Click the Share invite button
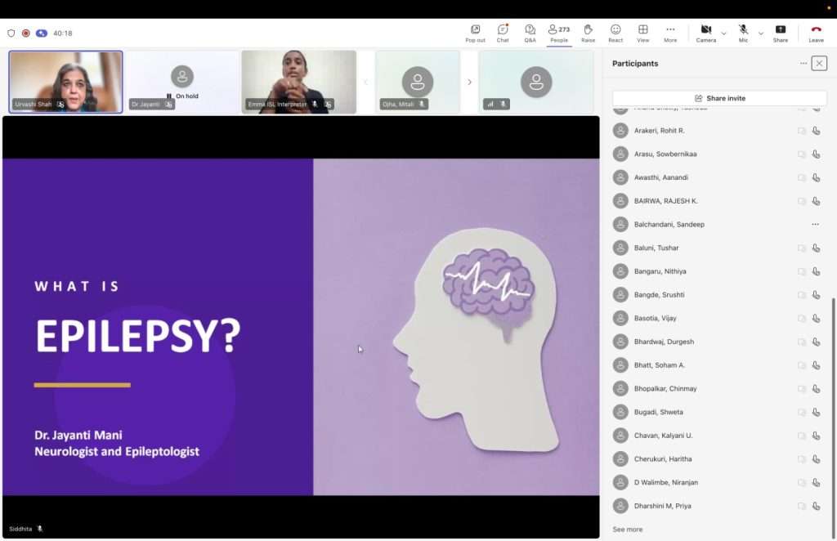837x541 pixels. coord(719,98)
